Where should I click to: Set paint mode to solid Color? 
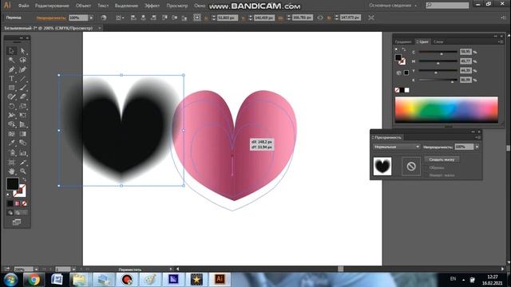10,204
